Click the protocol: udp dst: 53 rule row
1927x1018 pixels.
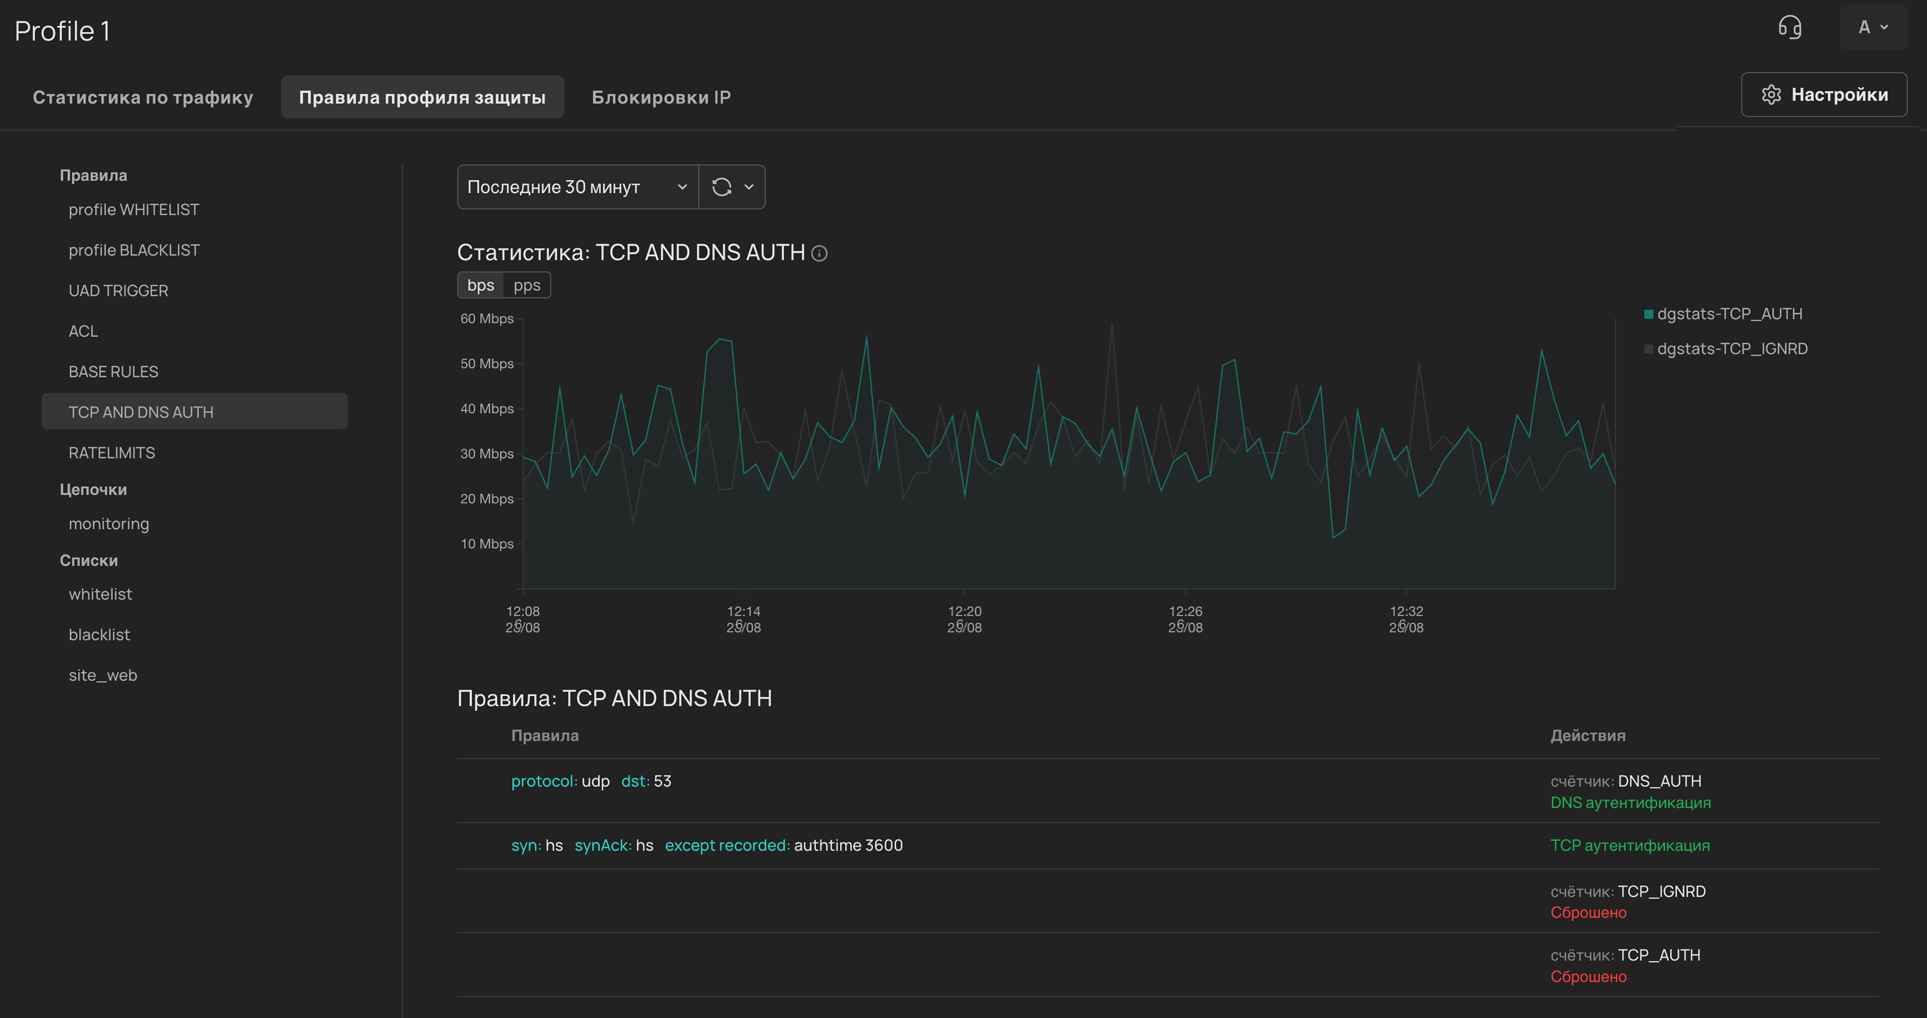coord(1168,791)
